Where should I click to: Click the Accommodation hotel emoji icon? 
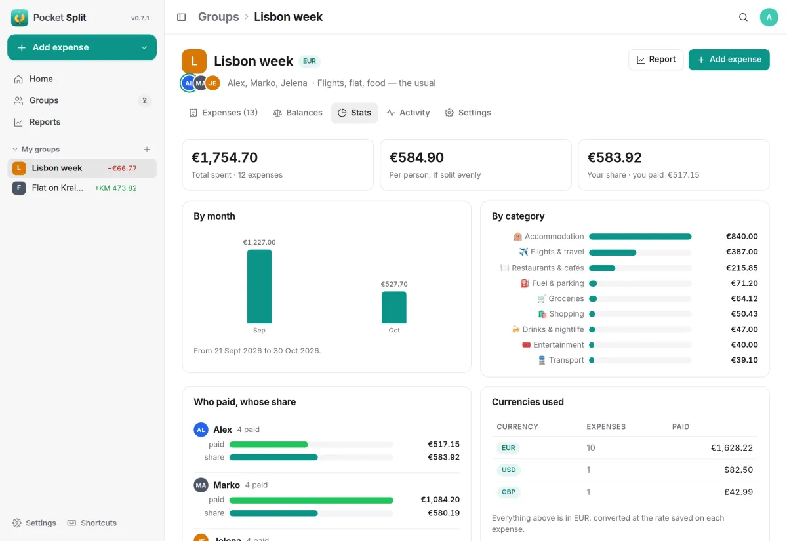point(517,237)
